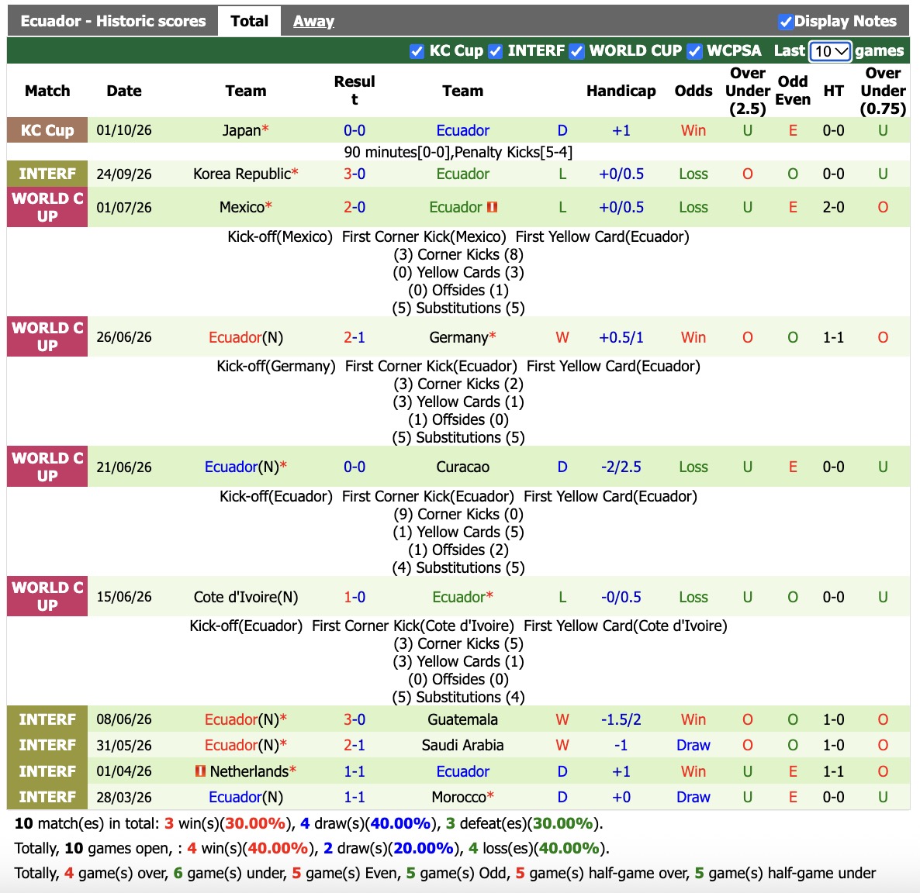Click the red card icon beside Ecuador in Mexico row

(493, 207)
